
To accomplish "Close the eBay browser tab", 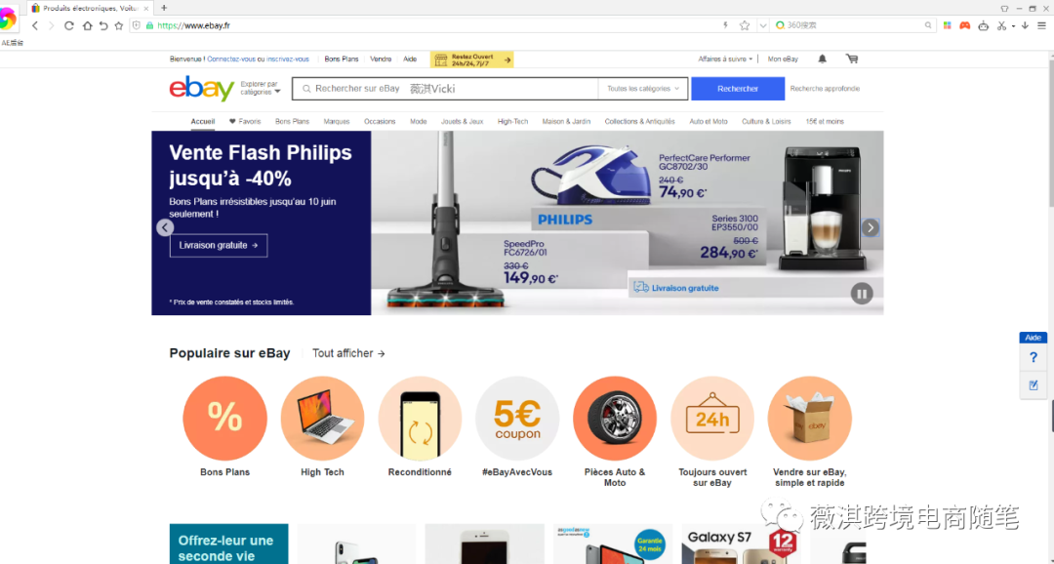I will [x=146, y=9].
